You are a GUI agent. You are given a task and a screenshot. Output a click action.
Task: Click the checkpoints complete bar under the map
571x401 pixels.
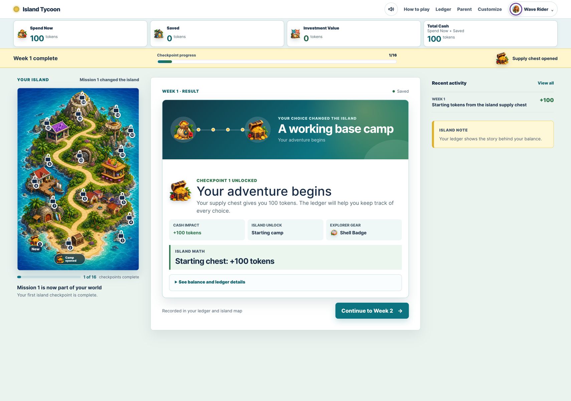(x=49, y=277)
